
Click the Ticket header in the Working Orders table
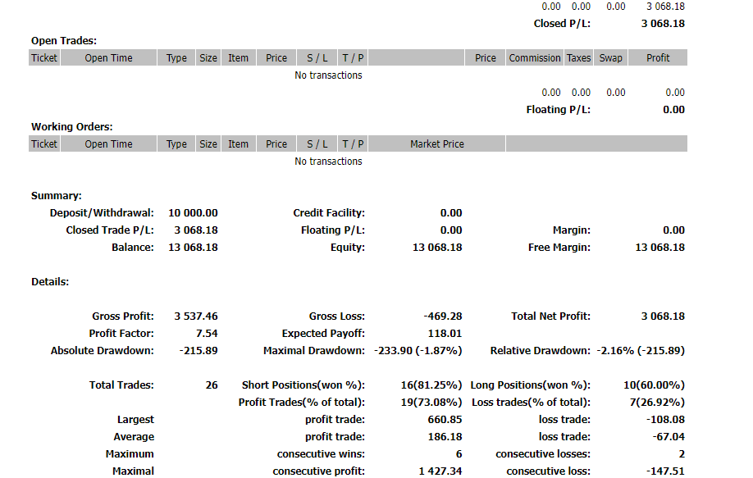pos(44,143)
